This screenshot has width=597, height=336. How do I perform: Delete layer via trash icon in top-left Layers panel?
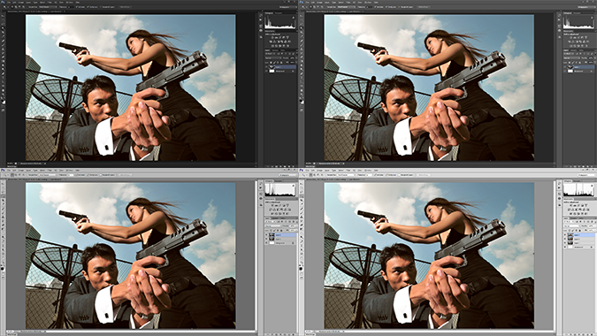[x=293, y=166]
